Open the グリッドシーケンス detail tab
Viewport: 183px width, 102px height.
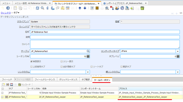point(68,80)
